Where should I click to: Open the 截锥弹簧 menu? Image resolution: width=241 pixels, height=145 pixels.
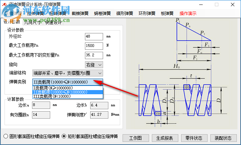80,13
